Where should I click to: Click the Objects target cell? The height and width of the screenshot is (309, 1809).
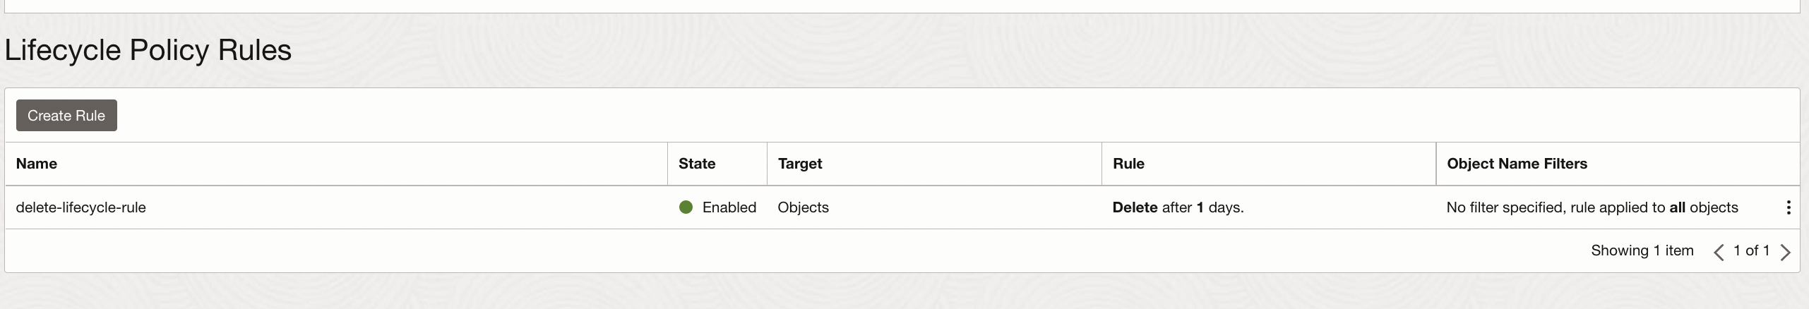click(803, 207)
